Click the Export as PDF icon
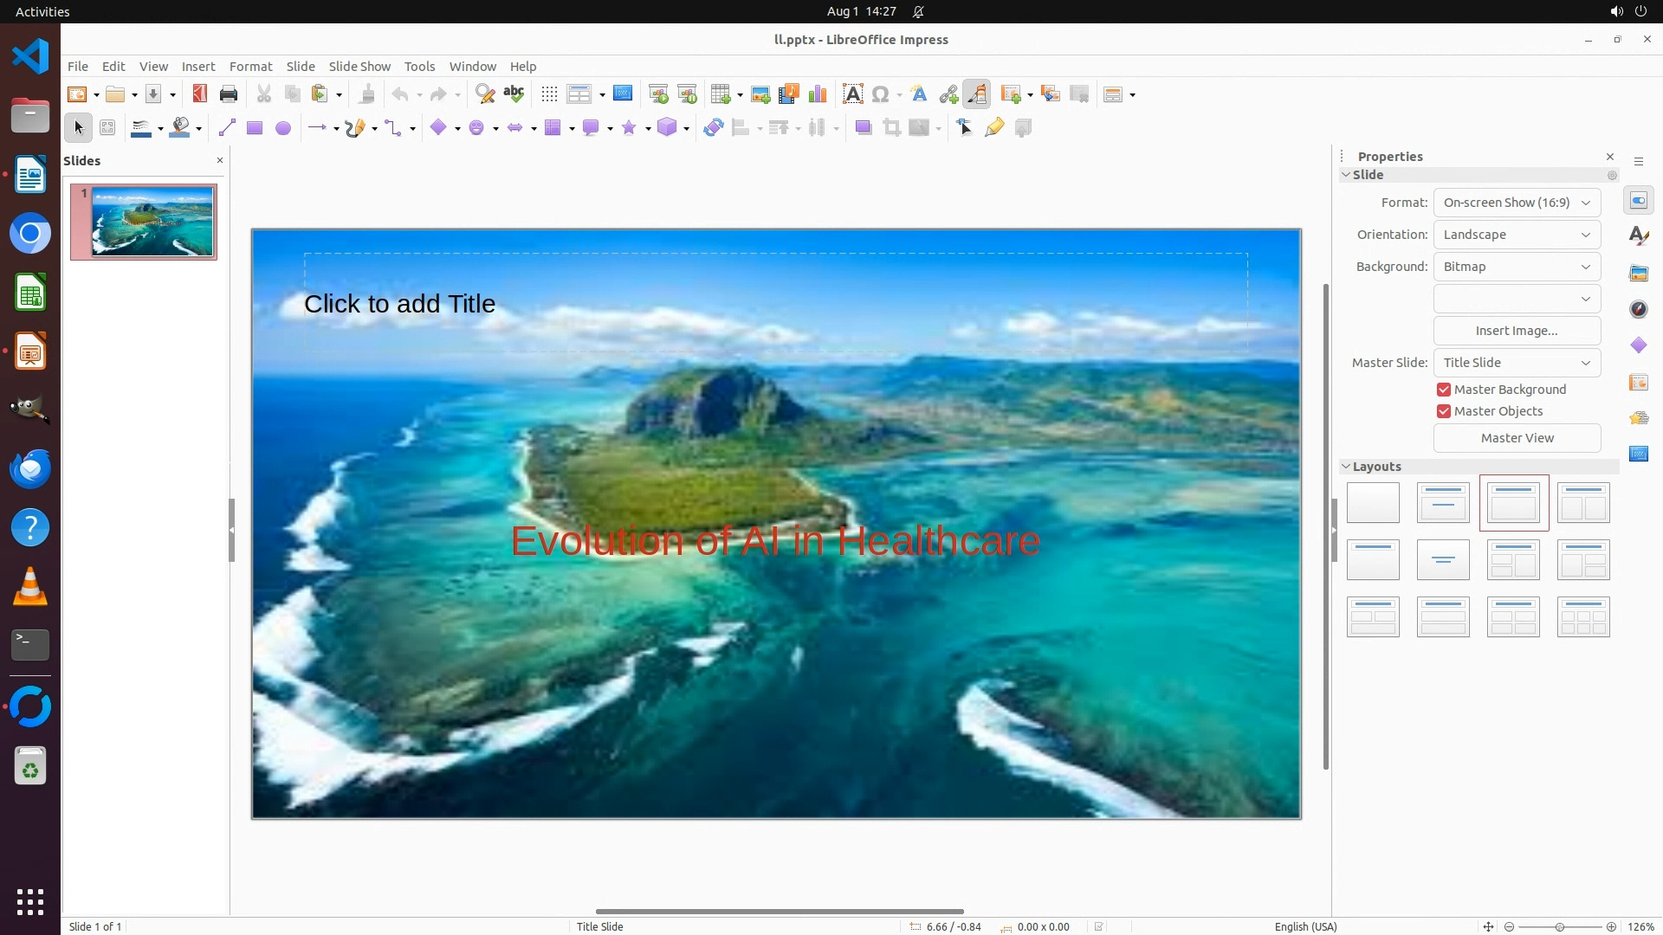The width and height of the screenshot is (1663, 935). [200, 94]
